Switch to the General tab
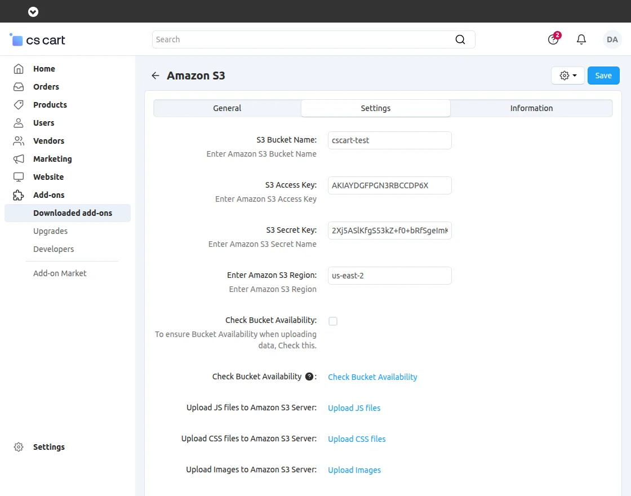Screen dimensions: 631x496 tap(227, 108)
